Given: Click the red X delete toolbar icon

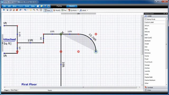Looking at the screenshot, I should (x=17, y=10).
